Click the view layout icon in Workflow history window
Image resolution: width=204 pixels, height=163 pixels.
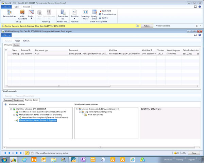point(195,35)
